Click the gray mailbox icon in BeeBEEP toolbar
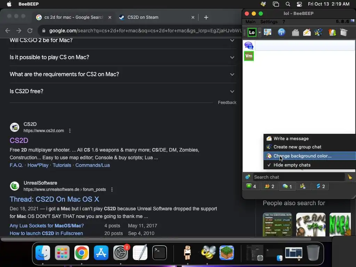The height and width of the screenshot is (267, 356). tap(295, 32)
